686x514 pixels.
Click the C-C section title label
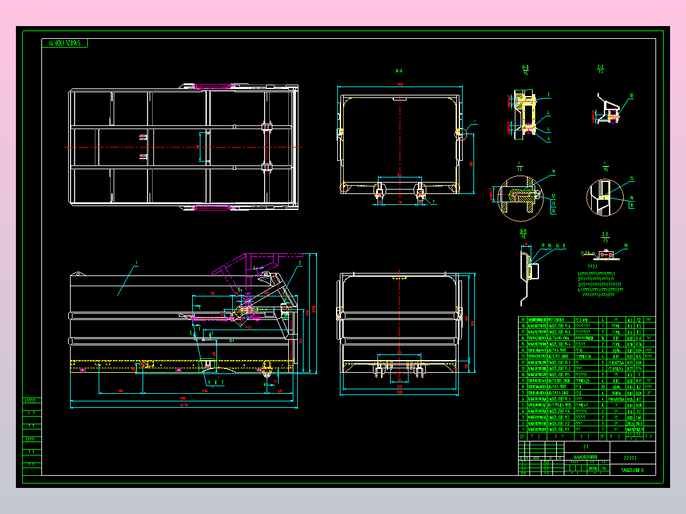pos(601,69)
